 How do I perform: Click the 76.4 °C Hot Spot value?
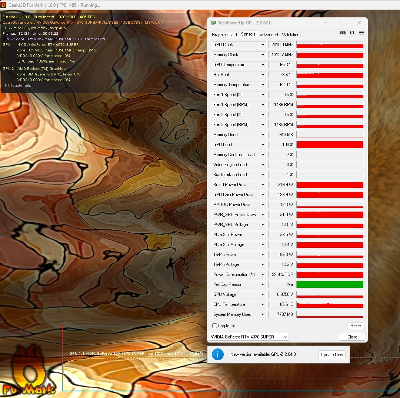click(281, 75)
